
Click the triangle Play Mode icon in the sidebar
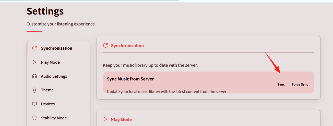point(34,62)
